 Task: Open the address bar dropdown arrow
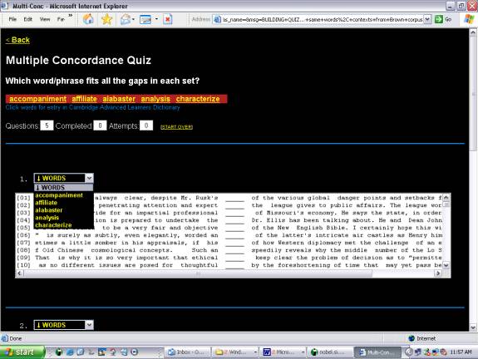pos(427,19)
